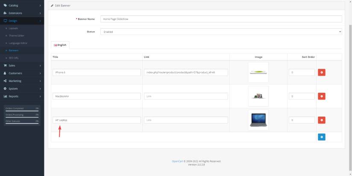The image size is (352, 176).
Task: Add a new banner row
Action: [x=321, y=137]
